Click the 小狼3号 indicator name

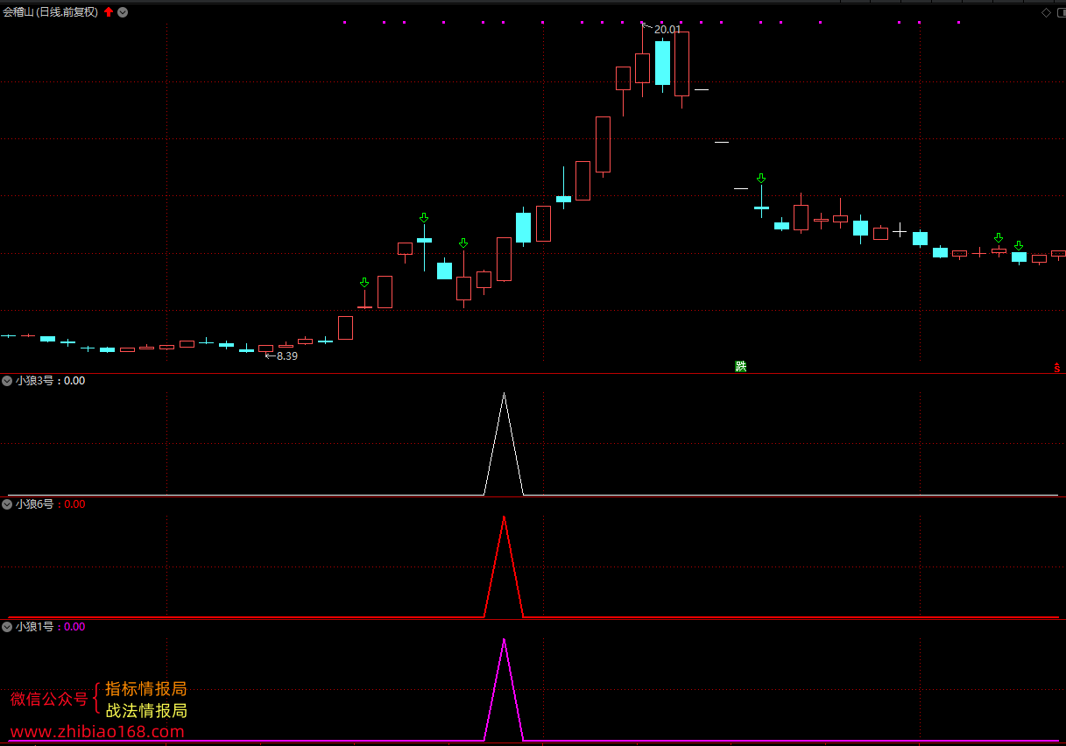(34, 381)
